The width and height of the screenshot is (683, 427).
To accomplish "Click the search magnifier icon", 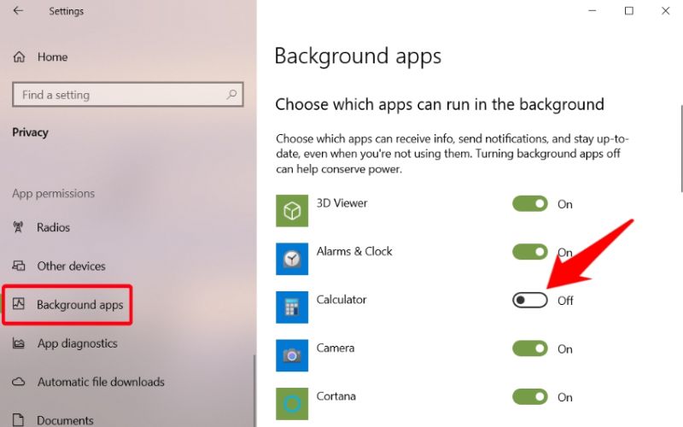I will click(x=231, y=94).
